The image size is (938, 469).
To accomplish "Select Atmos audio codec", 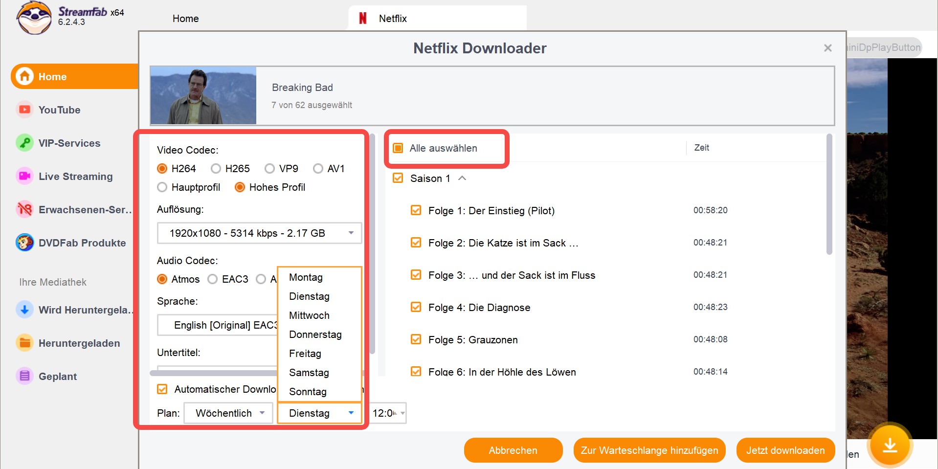I will click(162, 279).
